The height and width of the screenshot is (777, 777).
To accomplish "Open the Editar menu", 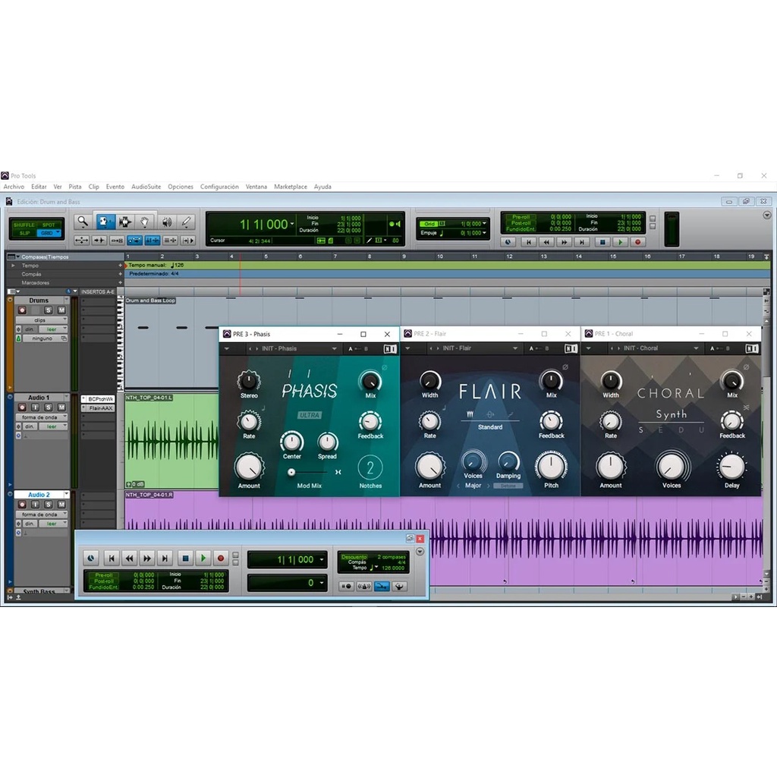I will 39,187.
